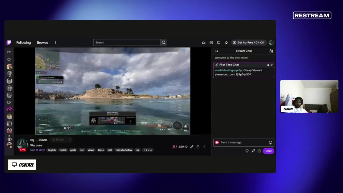
Task: Open the notifications inbox icon
Action: (211, 42)
